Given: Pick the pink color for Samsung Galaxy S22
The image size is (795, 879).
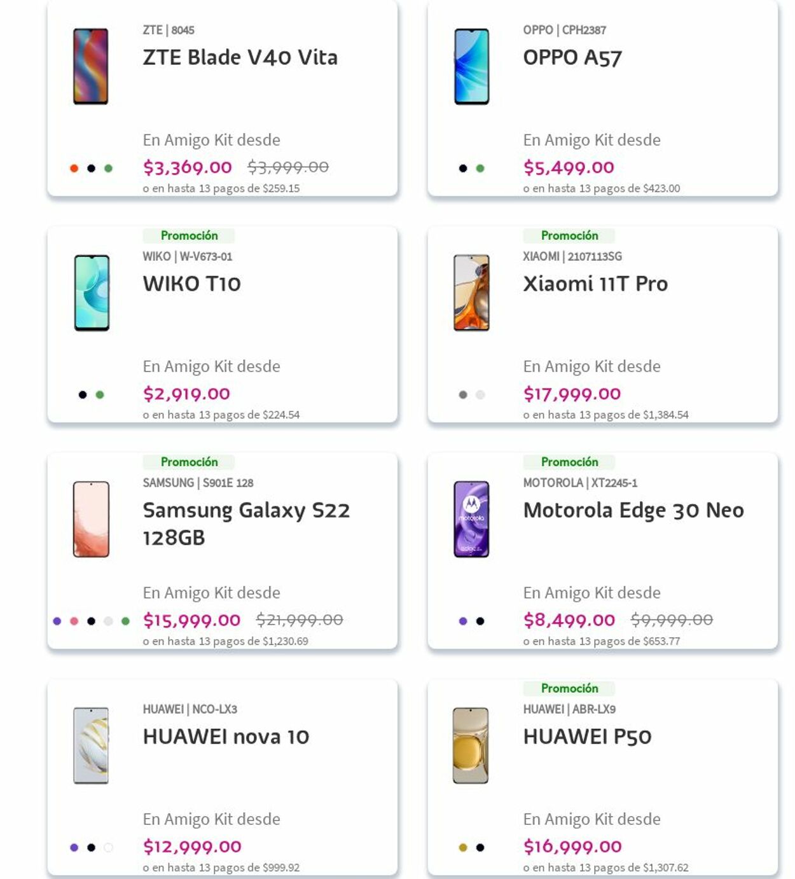Looking at the screenshot, I should pyautogui.click(x=74, y=621).
